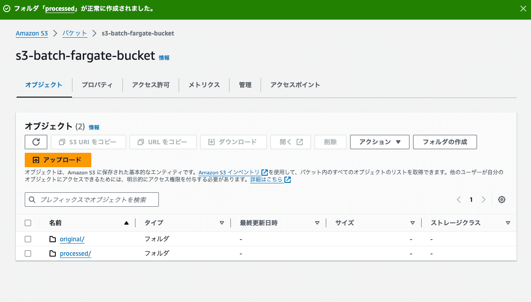The height and width of the screenshot is (302, 531).
Task: Click the original folder icon
Action: tap(53, 239)
